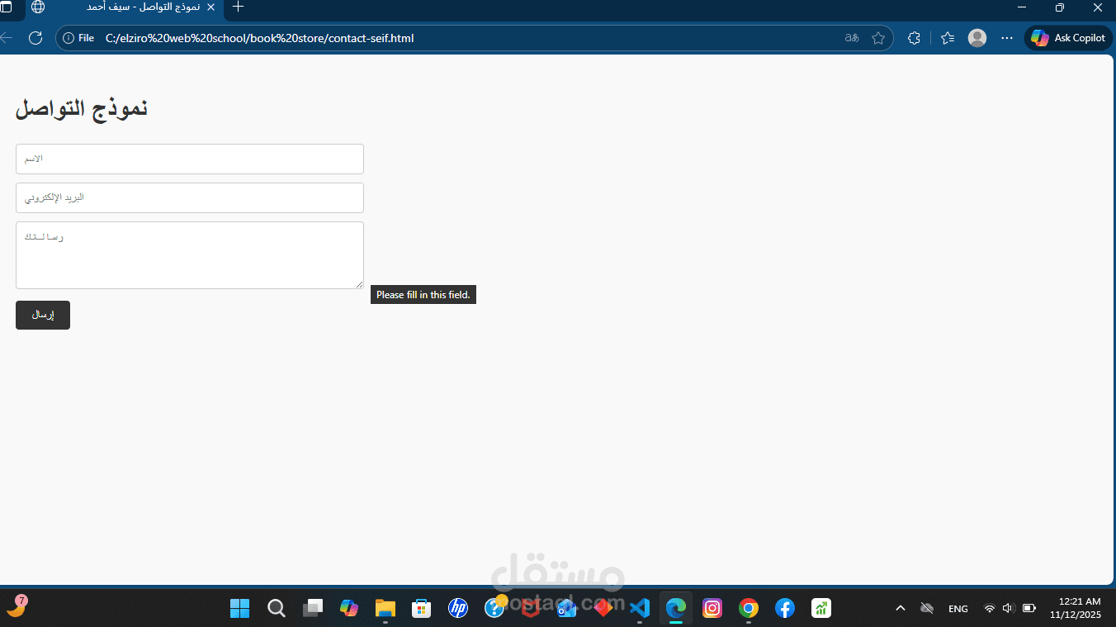This screenshot has height=627, width=1116.
Task: Click the الاسم name input field
Action: click(x=190, y=159)
